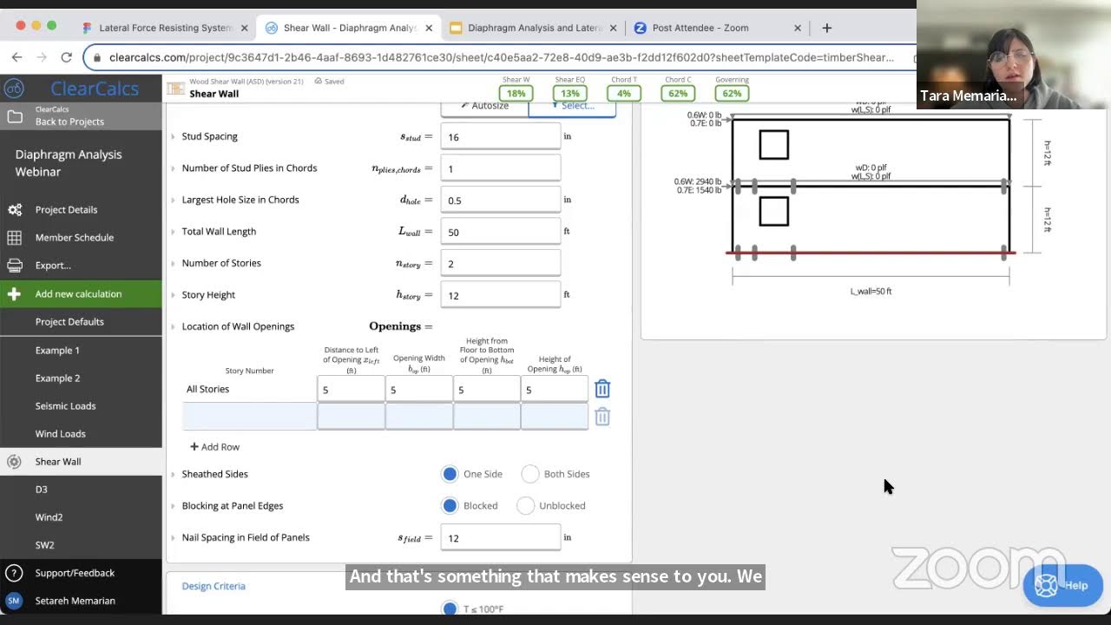Viewport: 1111px width, 625px height.
Task: Reload the page
Action: [x=66, y=57]
